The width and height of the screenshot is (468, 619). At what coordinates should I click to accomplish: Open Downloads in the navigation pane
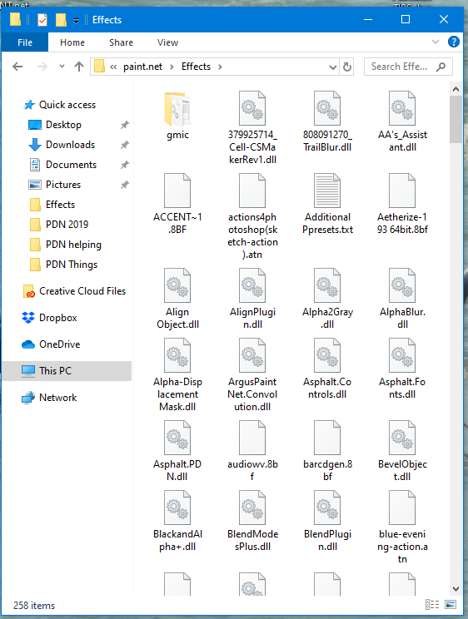pos(70,145)
